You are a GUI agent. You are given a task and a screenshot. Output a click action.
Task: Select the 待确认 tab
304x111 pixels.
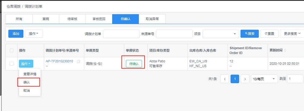point(125,19)
